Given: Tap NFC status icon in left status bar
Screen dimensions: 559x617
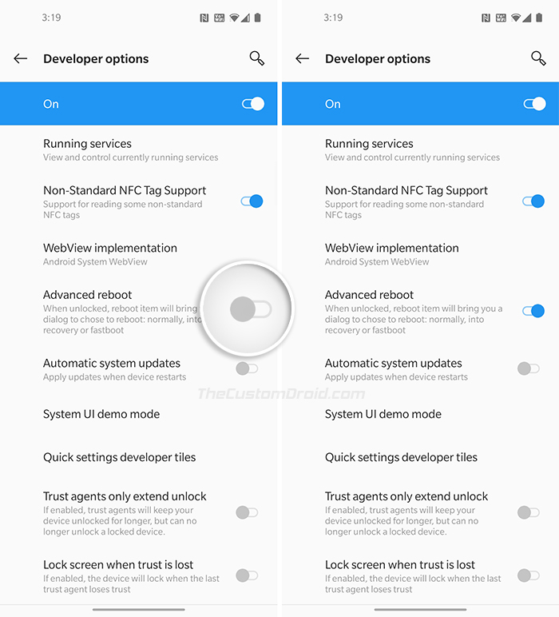Looking at the screenshot, I should pos(204,18).
